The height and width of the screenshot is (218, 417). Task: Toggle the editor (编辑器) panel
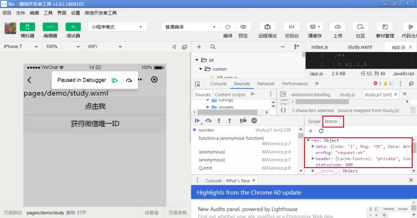point(50,27)
